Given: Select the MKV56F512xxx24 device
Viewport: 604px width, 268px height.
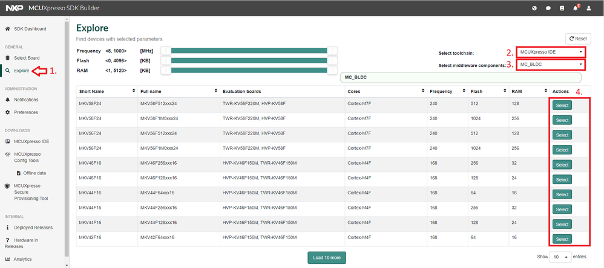Looking at the screenshot, I should [x=562, y=135].
